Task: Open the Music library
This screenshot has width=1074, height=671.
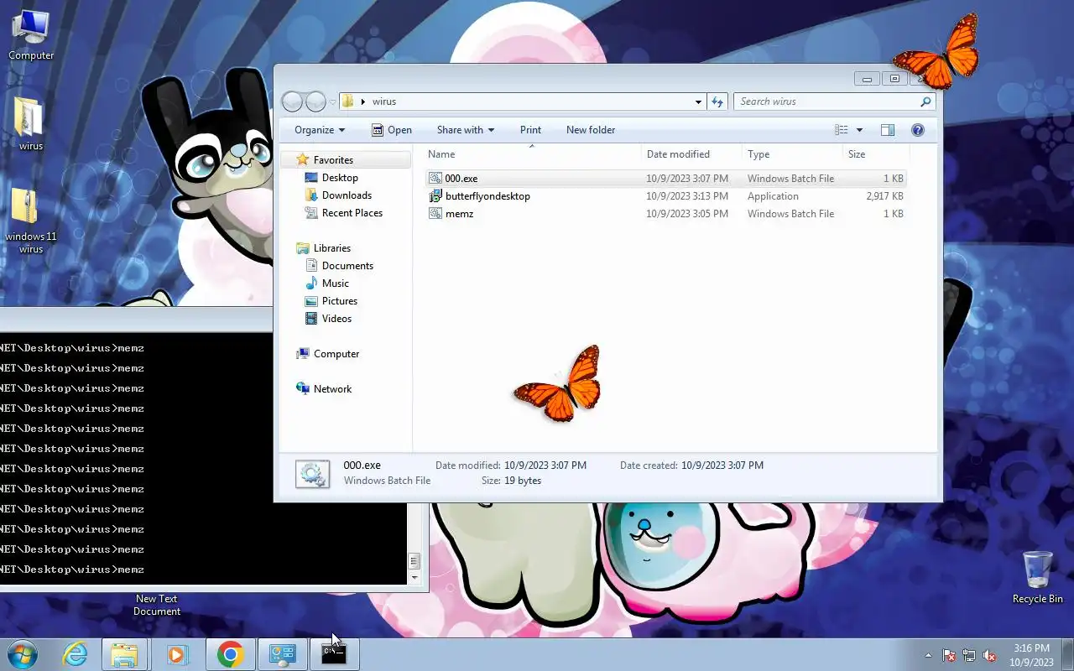Action: [x=335, y=283]
